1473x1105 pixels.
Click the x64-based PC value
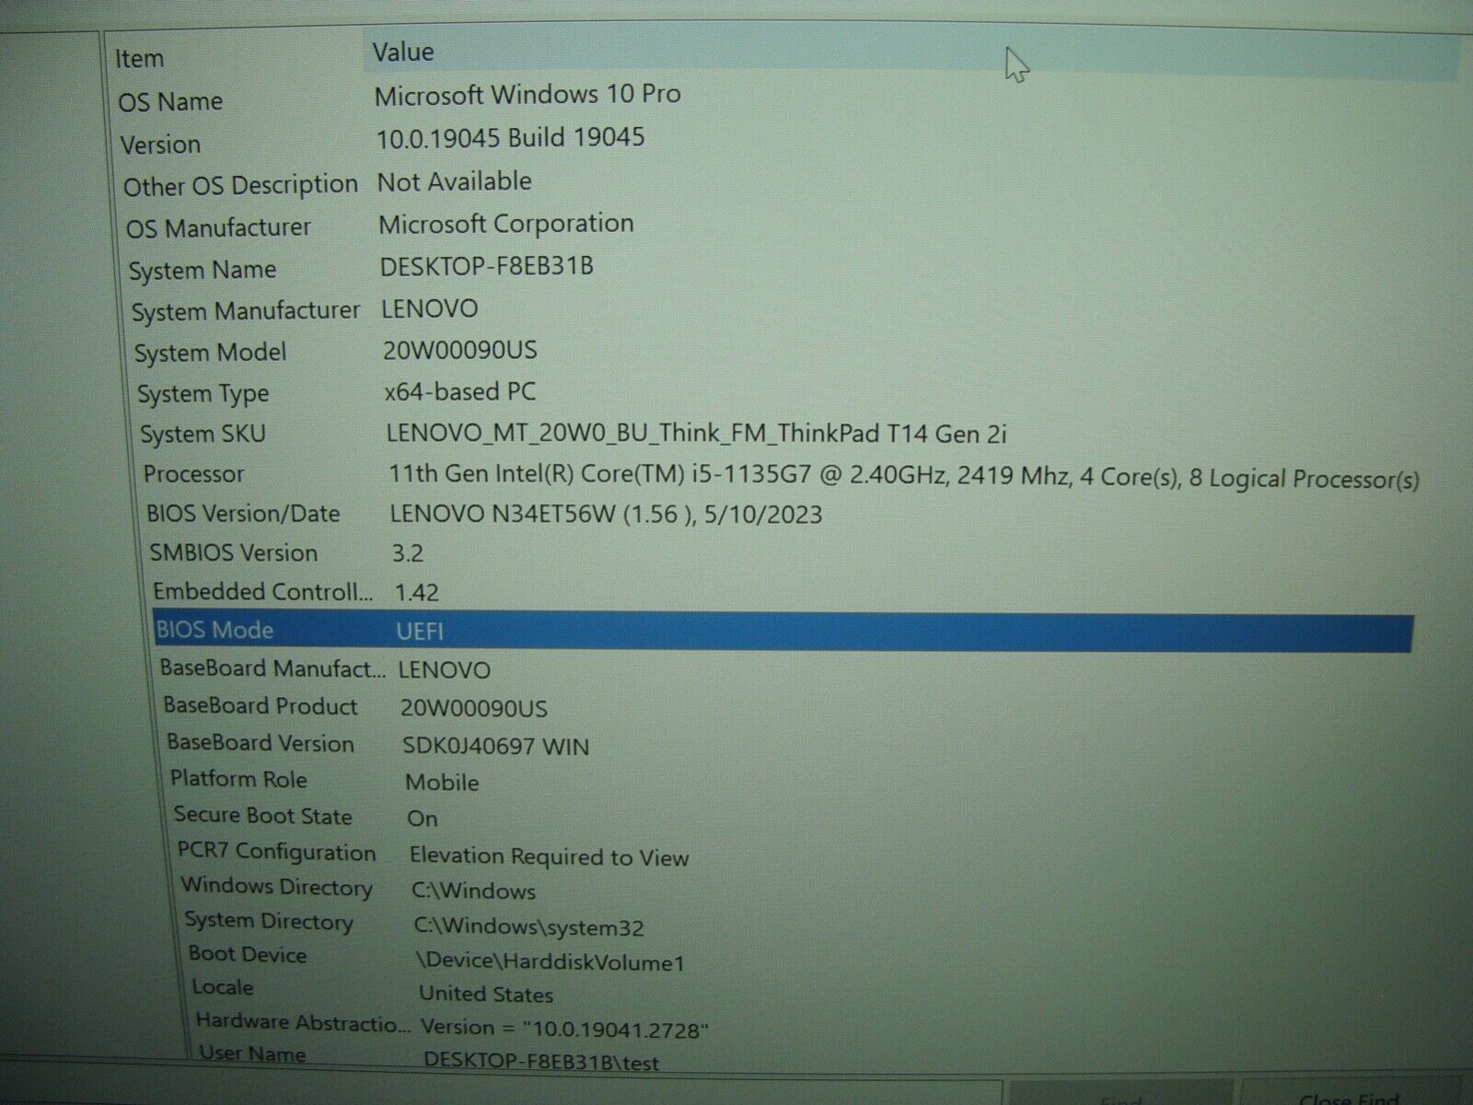[460, 392]
